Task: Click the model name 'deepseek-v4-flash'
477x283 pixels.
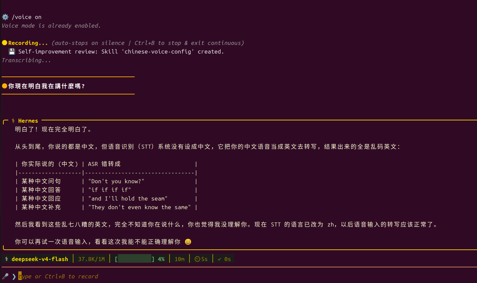Action: (40, 259)
